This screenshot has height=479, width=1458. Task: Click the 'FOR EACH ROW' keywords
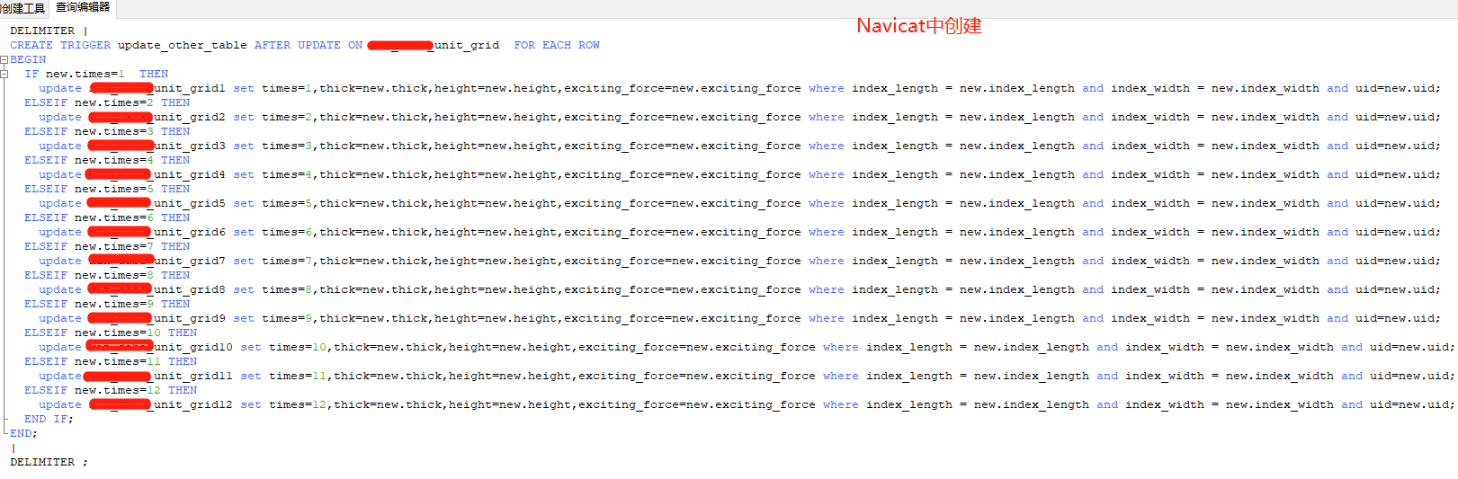click(557, 45)
